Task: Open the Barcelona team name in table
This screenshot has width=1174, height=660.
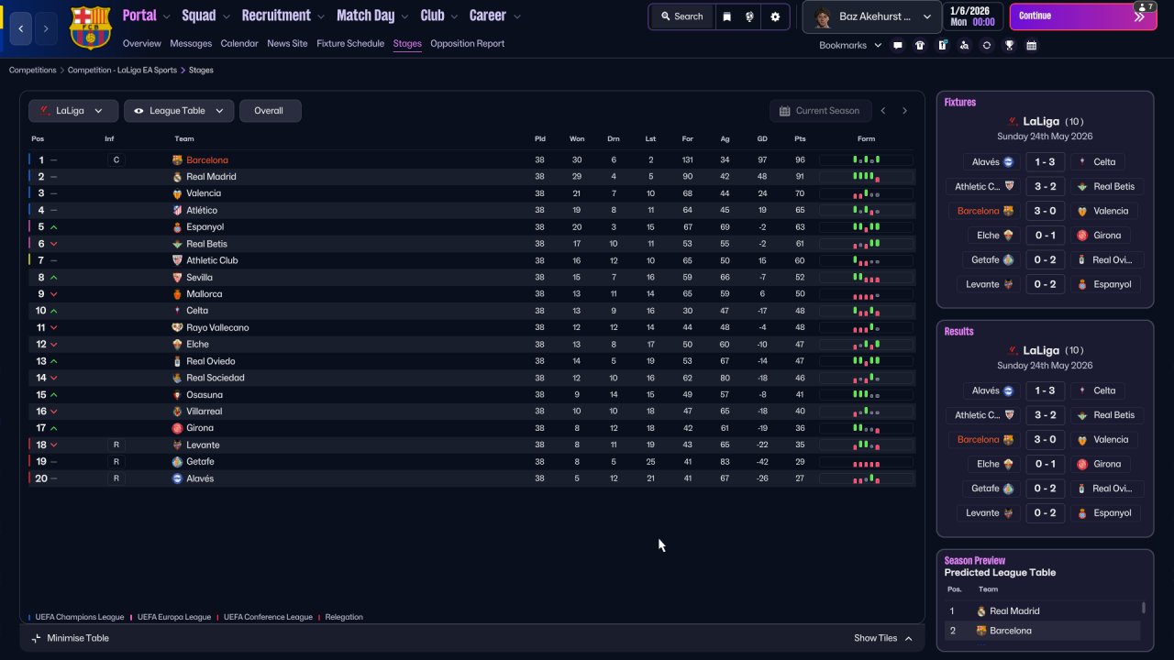Action: click(207, 160)
